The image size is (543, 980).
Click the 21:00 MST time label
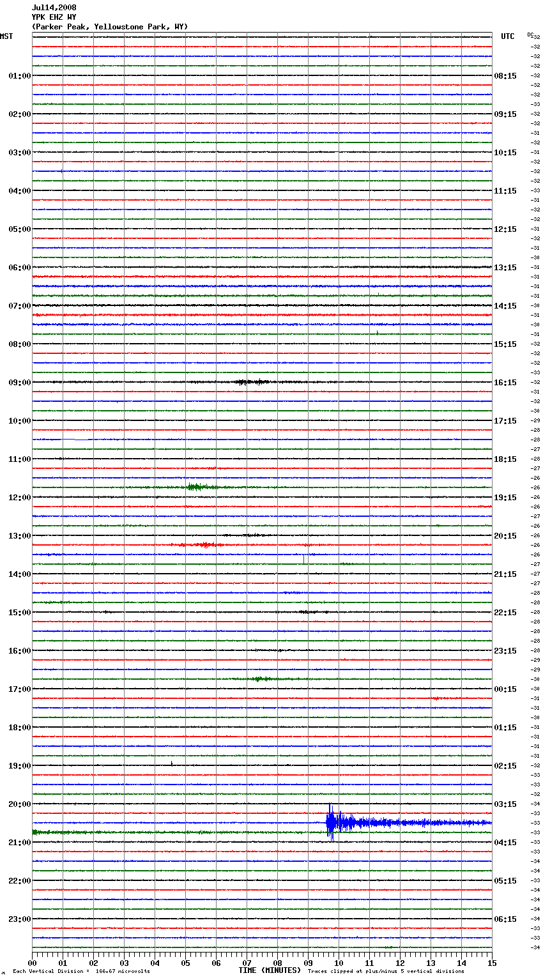20,843
